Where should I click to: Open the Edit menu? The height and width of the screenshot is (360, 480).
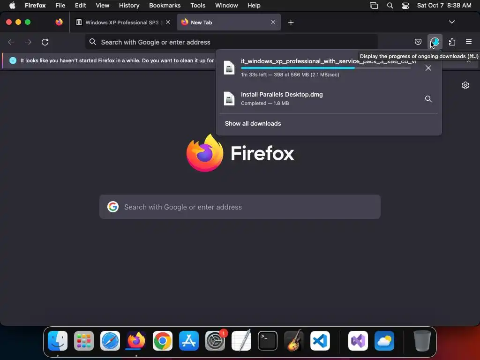pyautogui.click(x=80, y=5)
